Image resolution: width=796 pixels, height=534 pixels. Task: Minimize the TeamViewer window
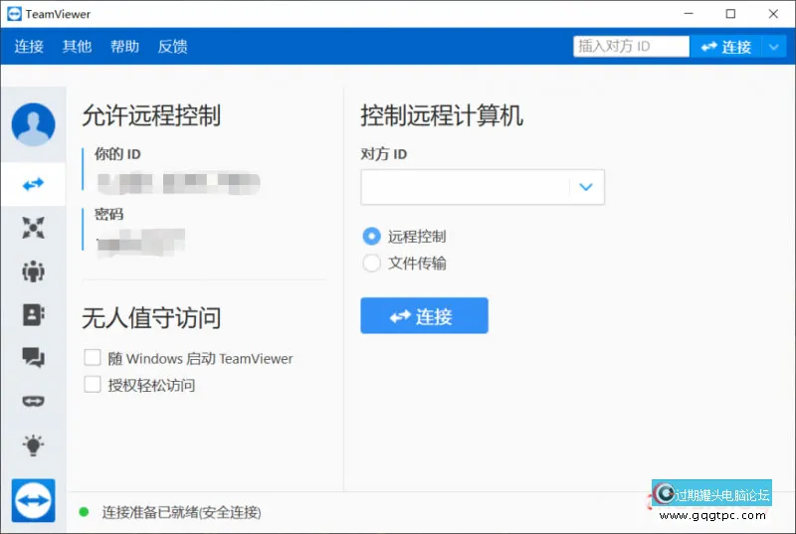pos(689,14)
